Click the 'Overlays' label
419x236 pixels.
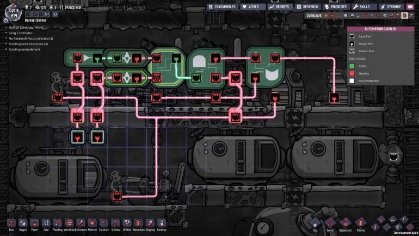pos(314,16)
